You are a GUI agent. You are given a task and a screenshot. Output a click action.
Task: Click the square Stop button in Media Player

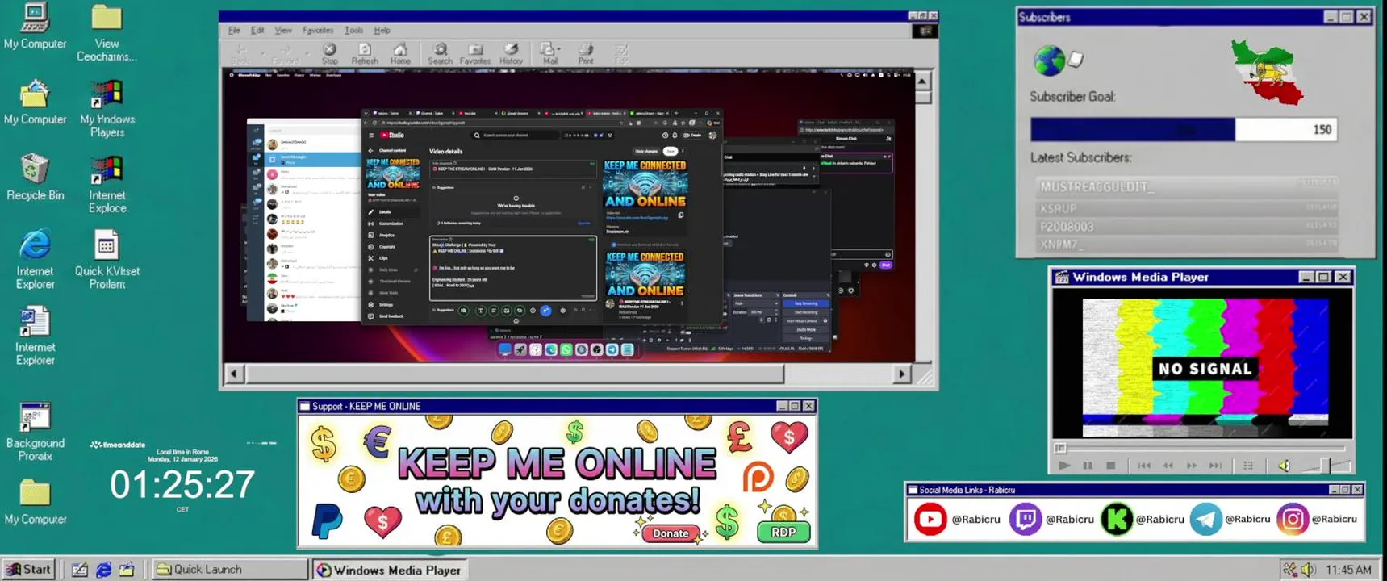tap(1110, 466)
